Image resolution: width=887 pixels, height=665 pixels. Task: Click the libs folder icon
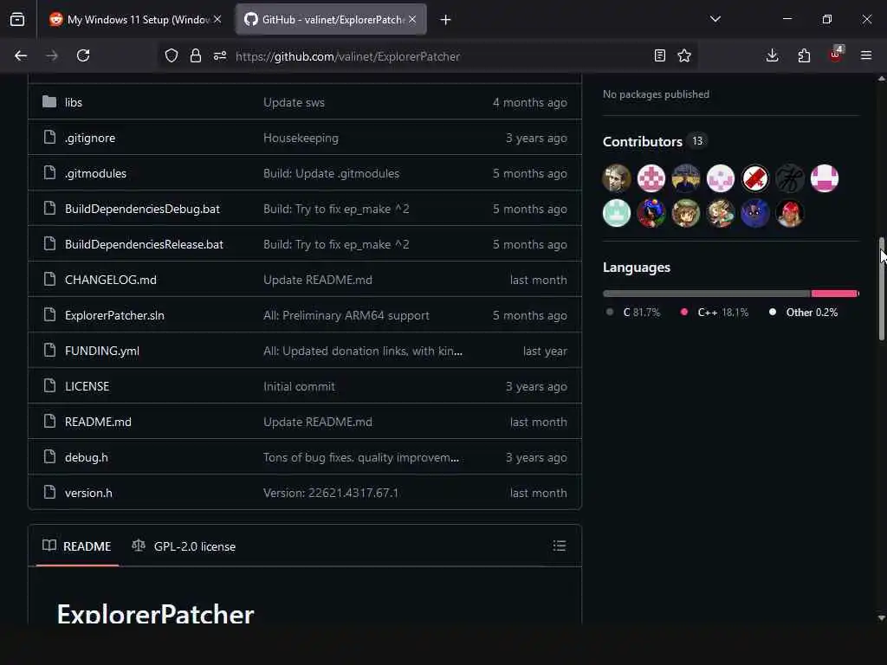click(49, 102)
